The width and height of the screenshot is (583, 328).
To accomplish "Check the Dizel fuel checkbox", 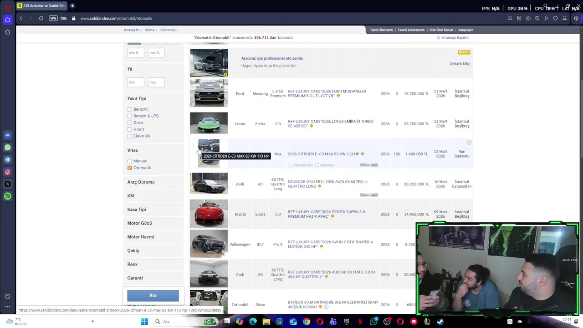I will [x=130, y=123].
